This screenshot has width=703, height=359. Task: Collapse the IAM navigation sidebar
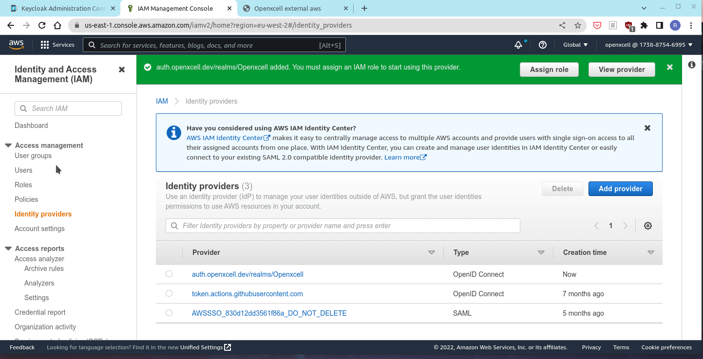point(122,70)
